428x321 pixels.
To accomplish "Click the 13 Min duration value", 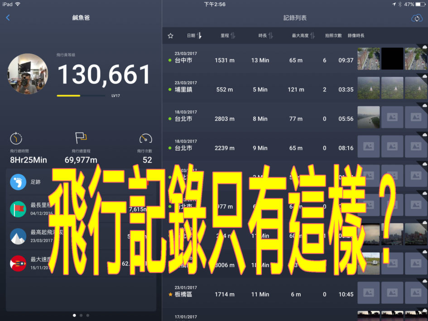I will click(x=260, y=60).
